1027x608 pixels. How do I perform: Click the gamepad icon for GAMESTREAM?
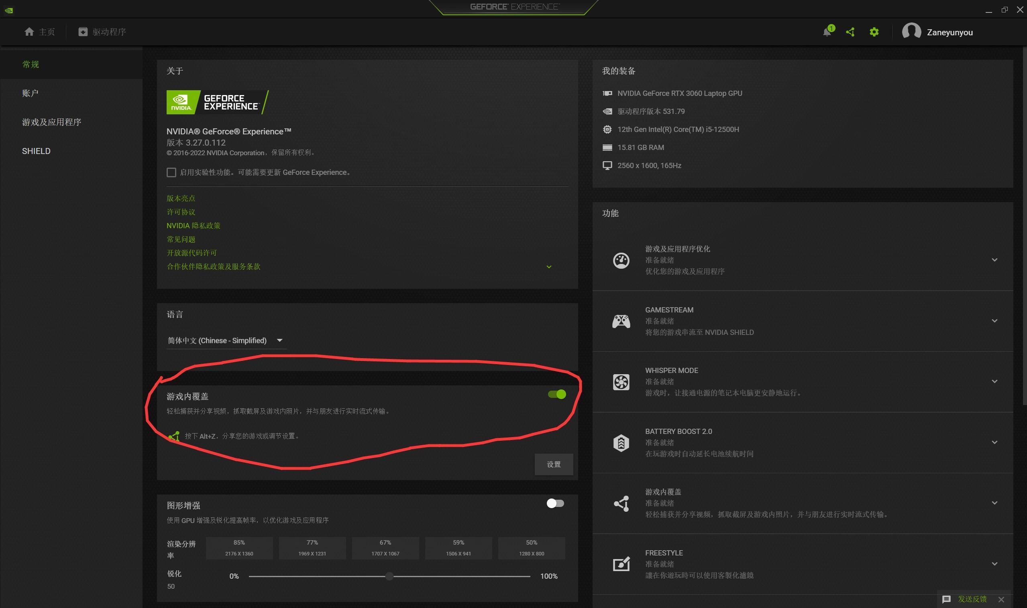pos(621,321)
